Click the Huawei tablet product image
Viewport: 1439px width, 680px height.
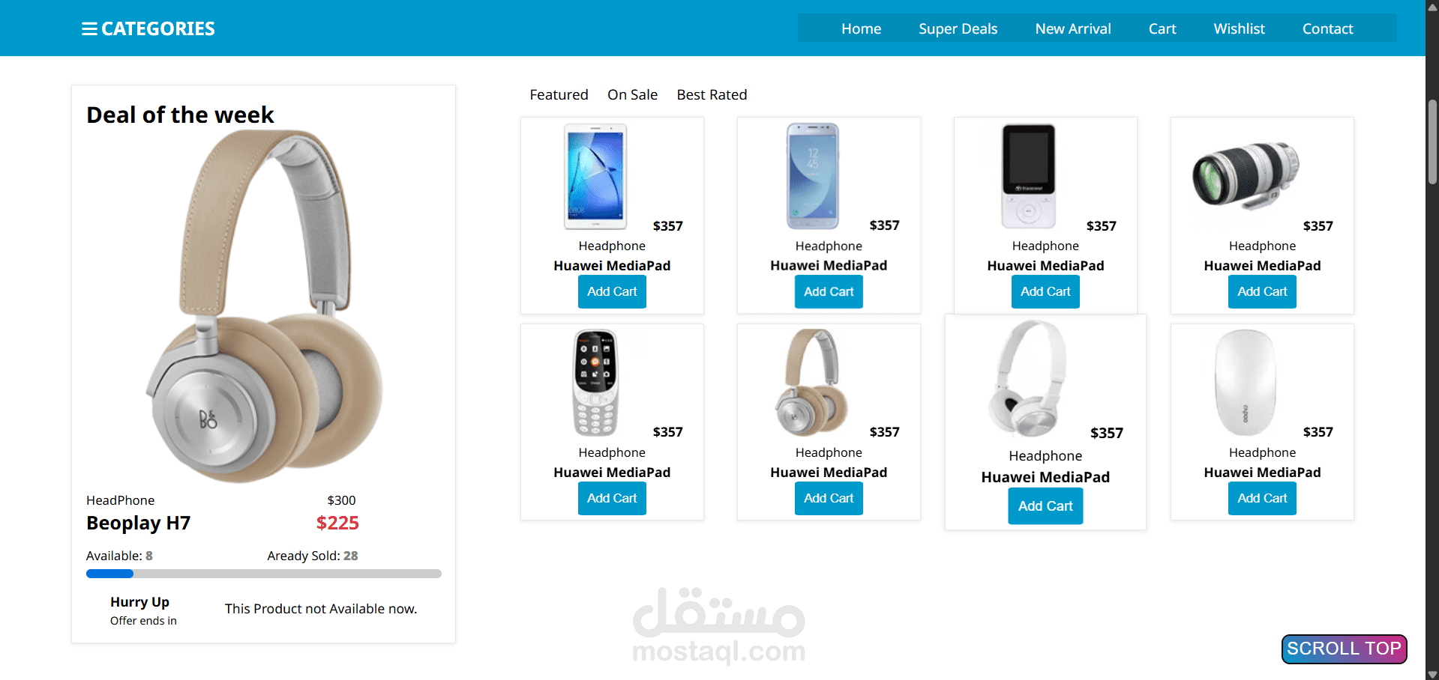pos(595,177)
